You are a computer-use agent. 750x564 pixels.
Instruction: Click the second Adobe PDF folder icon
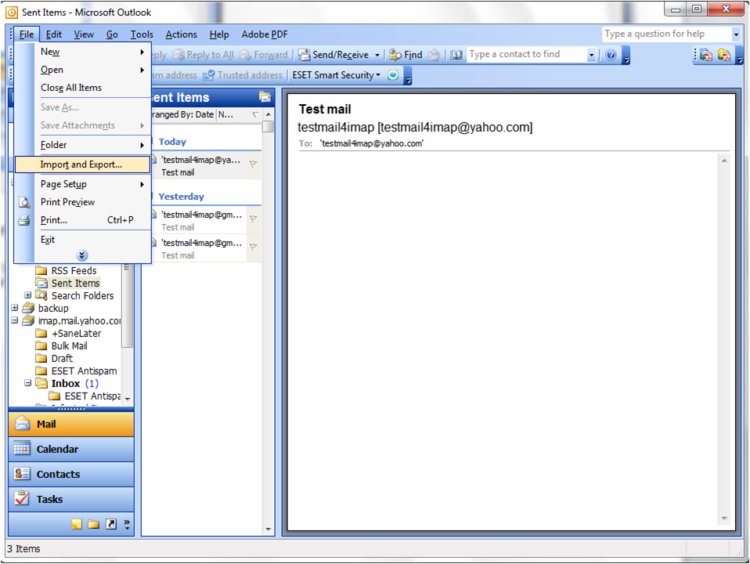[723, 55]
